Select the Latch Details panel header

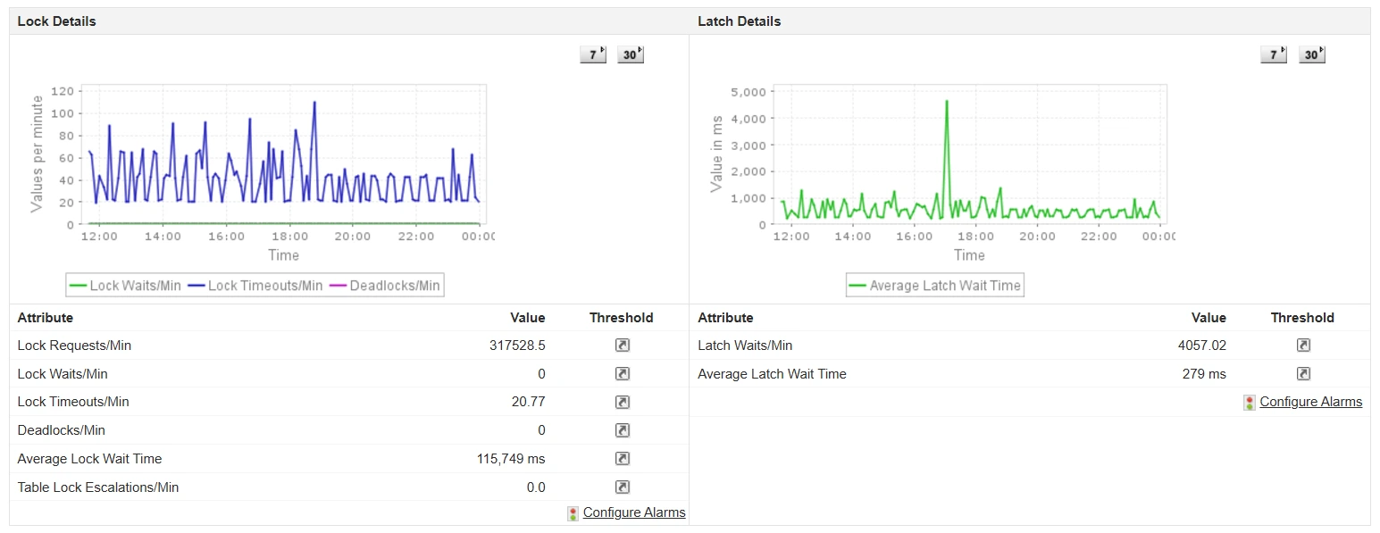(x=739, y=21)
